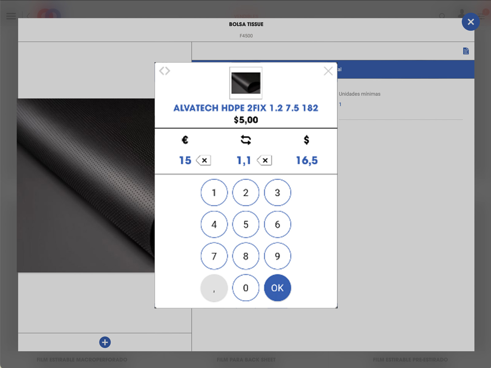The image size is (491, 368).
Task: Click the $5,00 price label
Action: tap(246, 120)
